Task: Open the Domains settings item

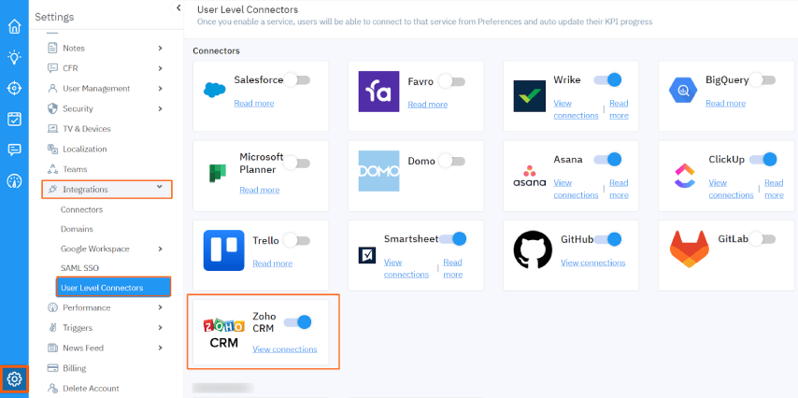Action: [x=77, y=229]
